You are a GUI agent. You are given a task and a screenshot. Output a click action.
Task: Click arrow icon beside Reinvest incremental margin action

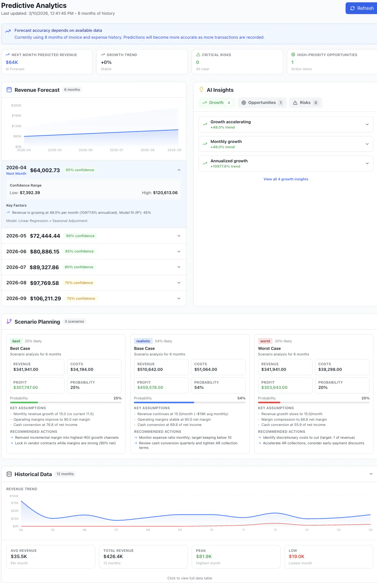click(12, 437)
